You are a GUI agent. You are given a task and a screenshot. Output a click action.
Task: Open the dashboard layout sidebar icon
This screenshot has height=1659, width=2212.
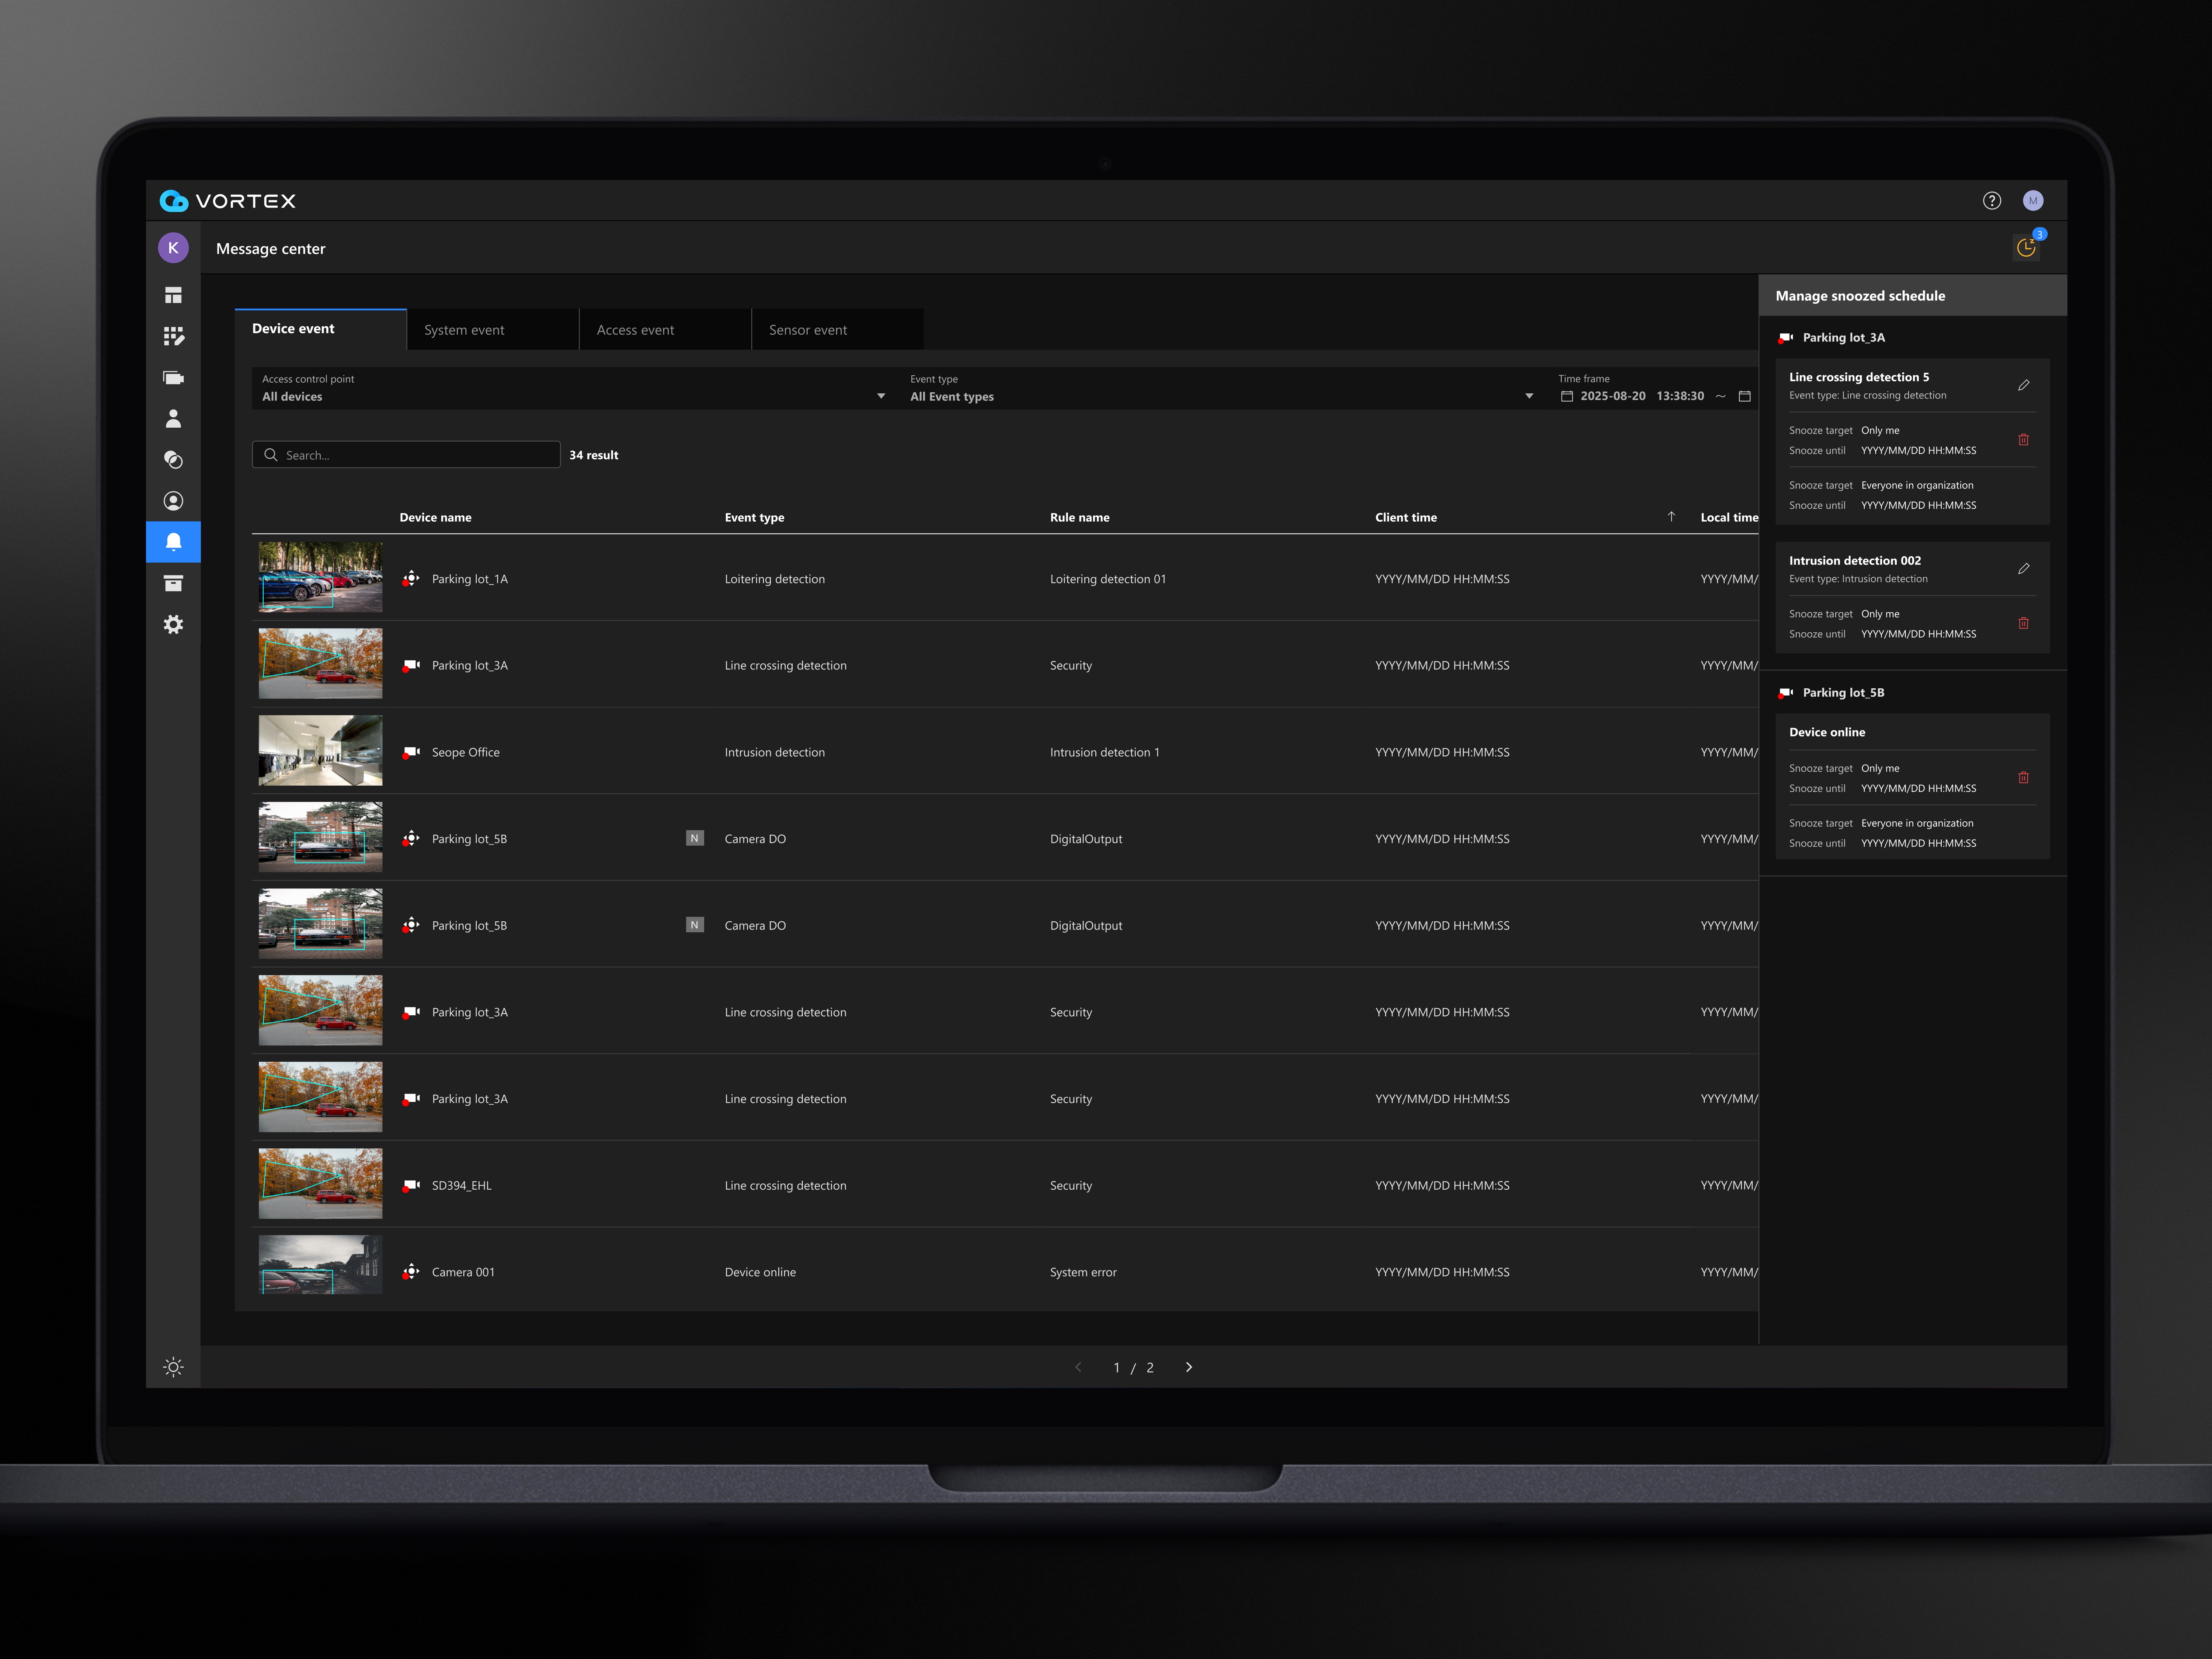point(173,295)
